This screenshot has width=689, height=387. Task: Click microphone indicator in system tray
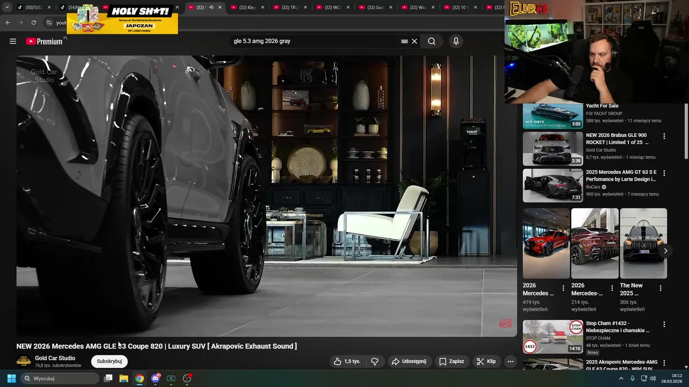point(632,378)
